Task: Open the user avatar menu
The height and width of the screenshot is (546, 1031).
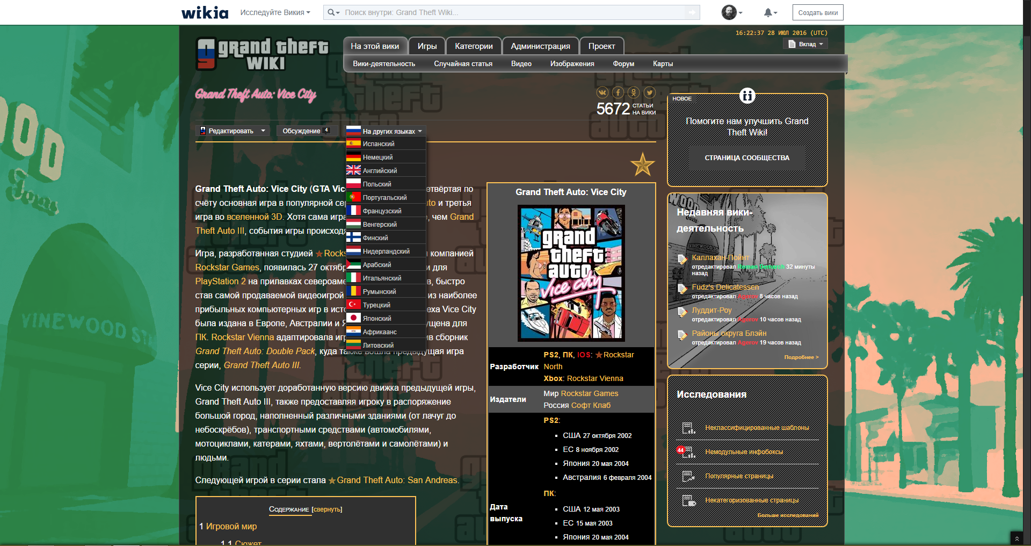Action: coord(731,12)
